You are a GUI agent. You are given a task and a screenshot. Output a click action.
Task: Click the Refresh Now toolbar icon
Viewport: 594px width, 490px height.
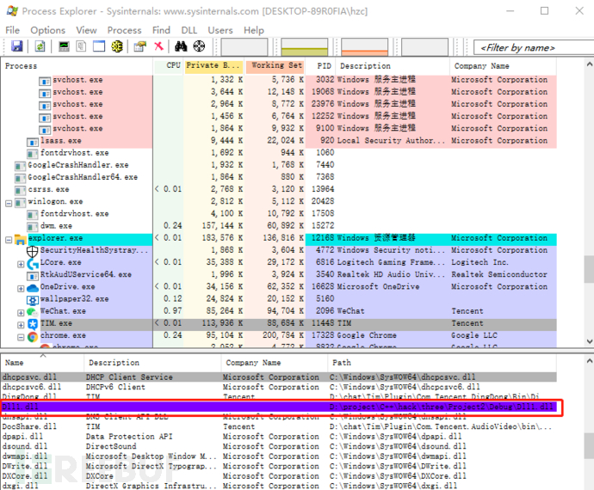[x=38, y=46]
